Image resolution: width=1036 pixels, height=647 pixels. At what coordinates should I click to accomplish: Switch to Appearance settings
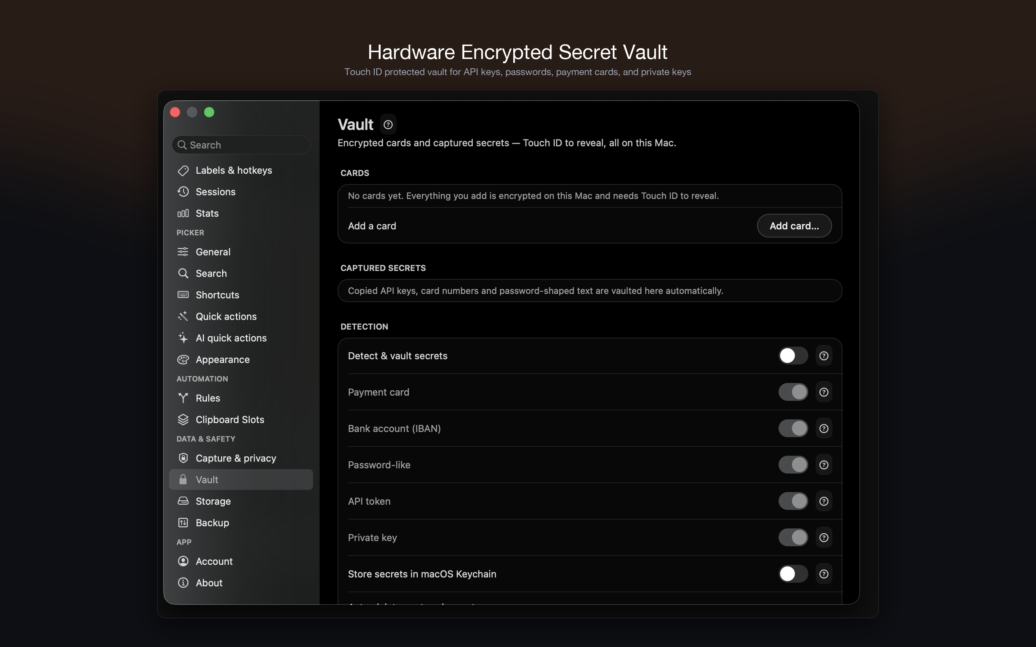(x=241, y=359)
